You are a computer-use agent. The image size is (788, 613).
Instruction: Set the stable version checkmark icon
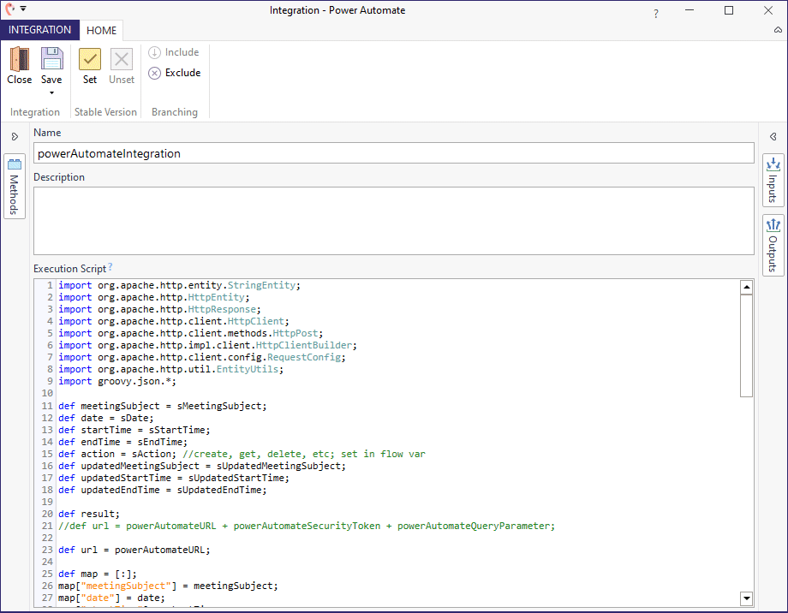click(90, 59)
